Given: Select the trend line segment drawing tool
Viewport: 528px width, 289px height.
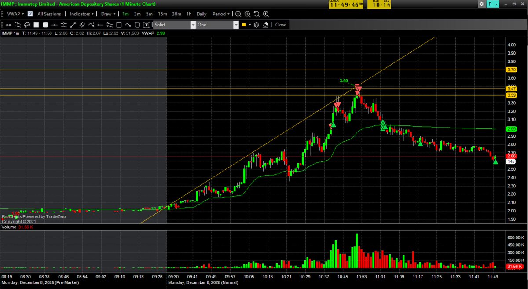Looking at the screenshot, I should 9,25.
